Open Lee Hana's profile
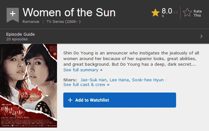Image resolution: width=209 pixels, height=131 pixels. point(119,80)
